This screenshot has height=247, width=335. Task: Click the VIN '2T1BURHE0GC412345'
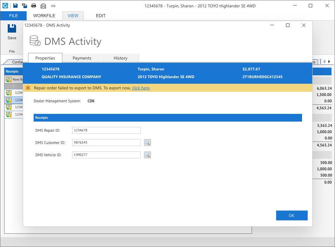point(262,77)
